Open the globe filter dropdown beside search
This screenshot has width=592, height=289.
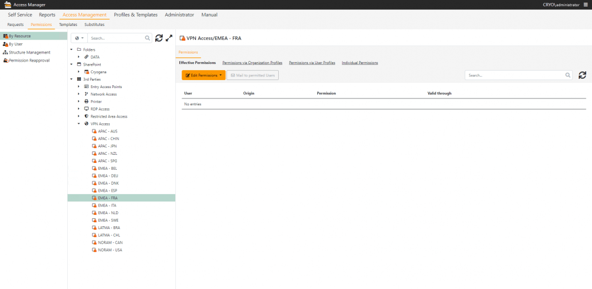(79, 38)
